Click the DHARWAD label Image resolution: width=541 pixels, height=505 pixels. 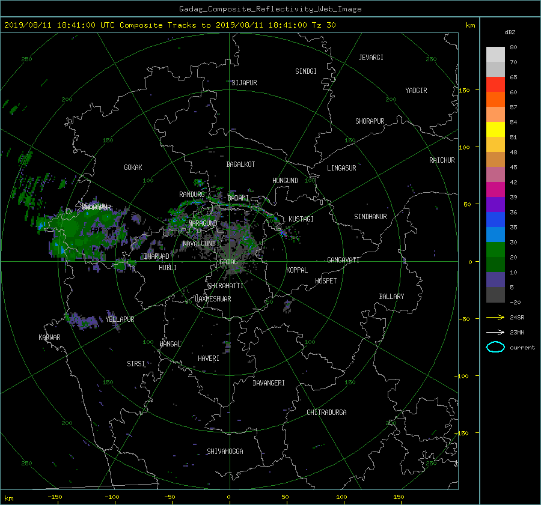pyautogui.click(x=157, y=256)
